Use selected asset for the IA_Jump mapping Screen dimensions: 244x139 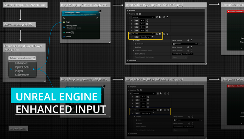coord(157,34)
